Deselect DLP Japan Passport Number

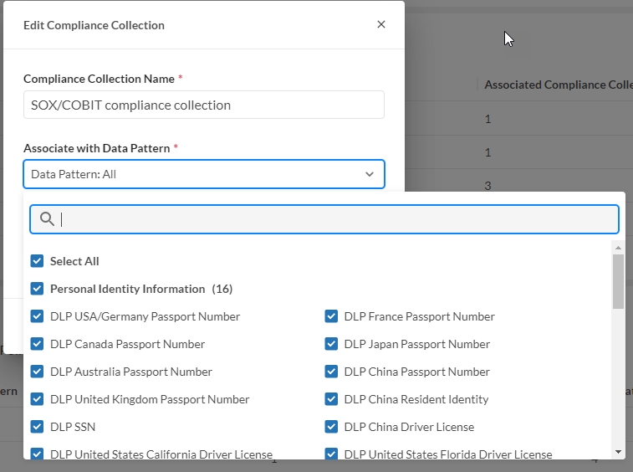pos(331,344)
